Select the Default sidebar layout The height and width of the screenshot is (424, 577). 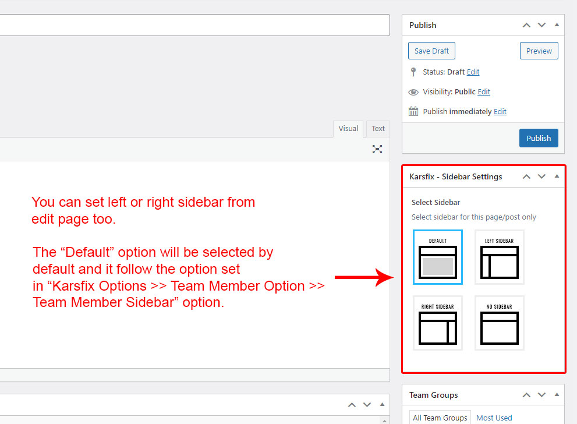coord(438,257)
